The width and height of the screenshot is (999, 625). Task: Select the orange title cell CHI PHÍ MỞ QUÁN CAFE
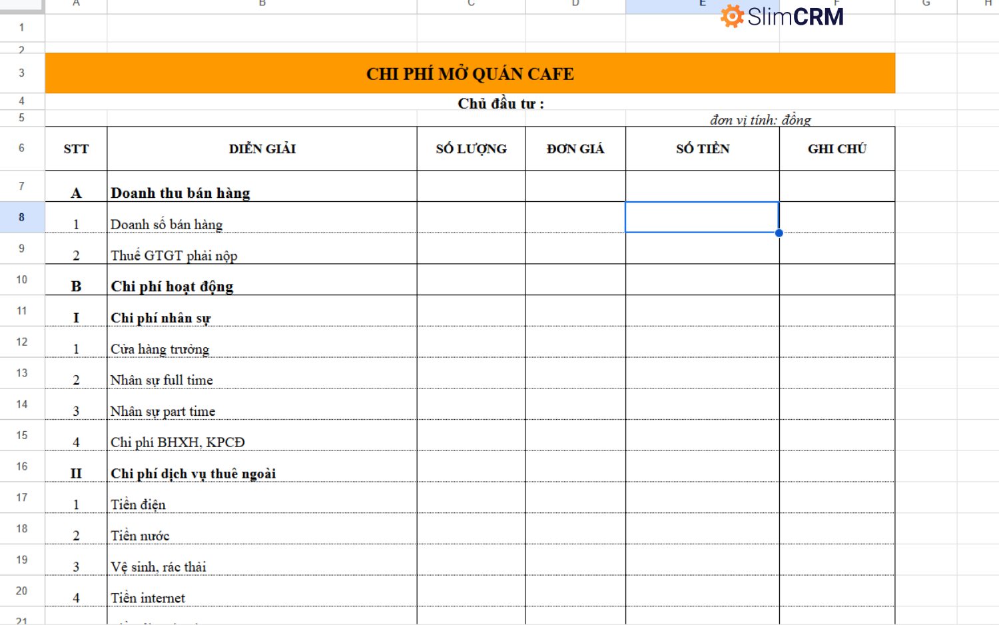pos(470,73)
